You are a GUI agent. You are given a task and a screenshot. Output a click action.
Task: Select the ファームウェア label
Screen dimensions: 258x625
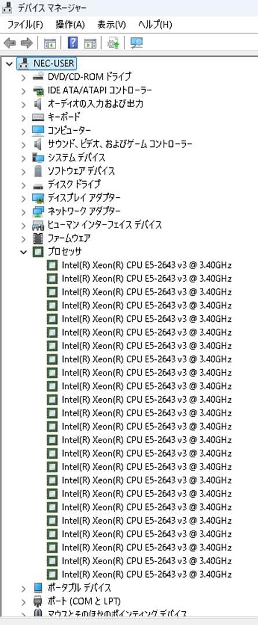point(69,238)
